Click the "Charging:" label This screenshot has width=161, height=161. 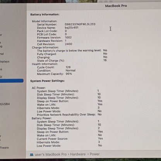tap(44, 57)
